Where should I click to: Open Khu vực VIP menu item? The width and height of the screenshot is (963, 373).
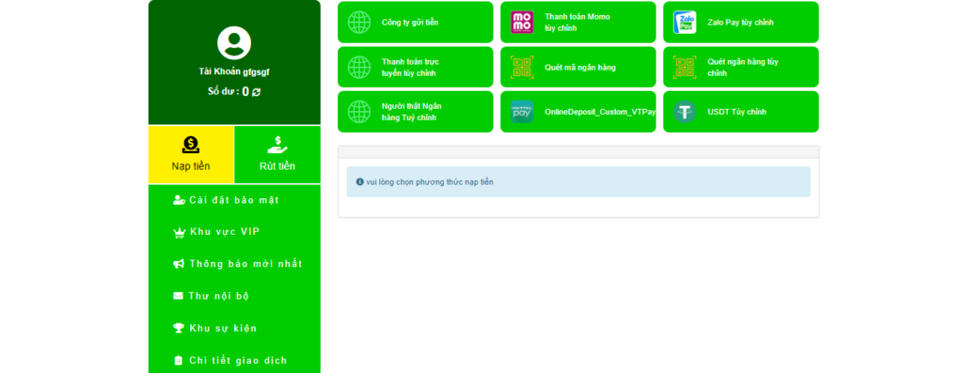click(x=217, y=232)
